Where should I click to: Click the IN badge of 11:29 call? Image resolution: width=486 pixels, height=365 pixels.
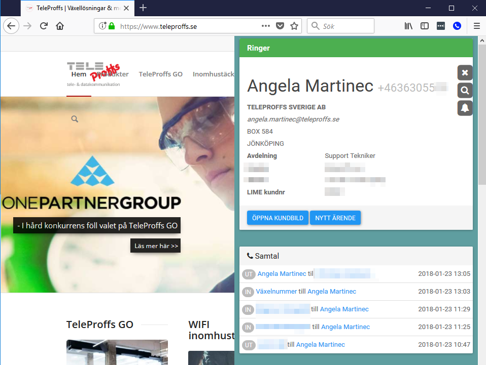coord(248,309)
